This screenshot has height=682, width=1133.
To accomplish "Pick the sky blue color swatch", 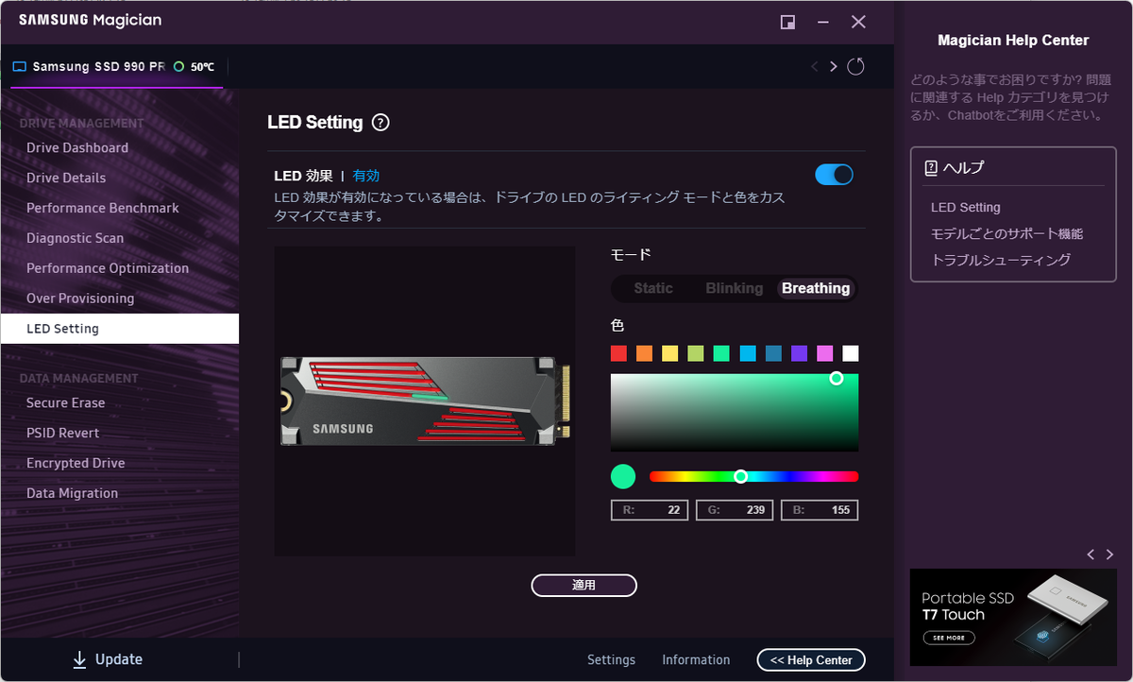I will [748, 353].
